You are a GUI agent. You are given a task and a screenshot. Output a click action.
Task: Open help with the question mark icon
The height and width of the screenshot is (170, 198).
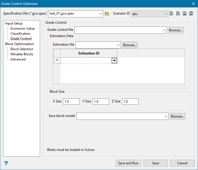[6, 163]
